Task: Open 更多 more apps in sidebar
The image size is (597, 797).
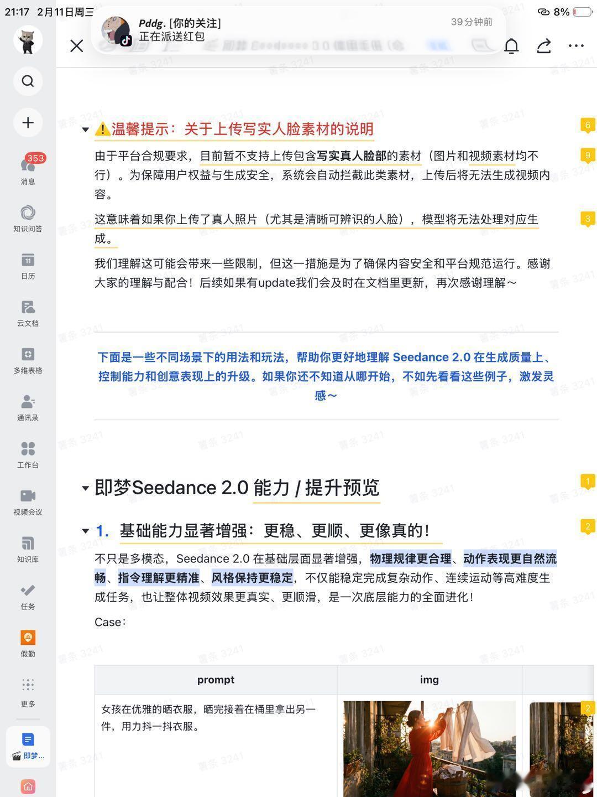Action: pyautogui.click(x=28, y=692)
